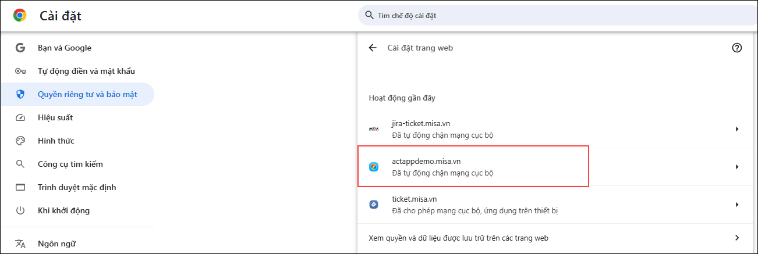Screen dimensions: 758x254
Task: Select Quyền riêng tư và bảo mật
Action: pos(87,94)
